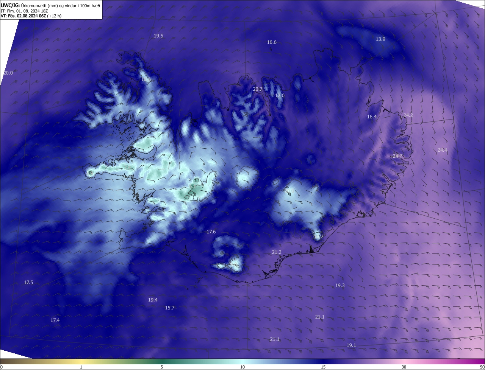
Task: Click the 13.9 value label
Action: tap(380, 39)
